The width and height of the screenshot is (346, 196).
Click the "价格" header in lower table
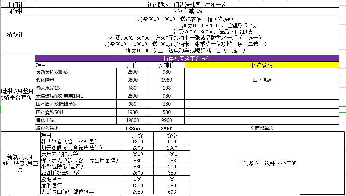[x=172, y=135]
